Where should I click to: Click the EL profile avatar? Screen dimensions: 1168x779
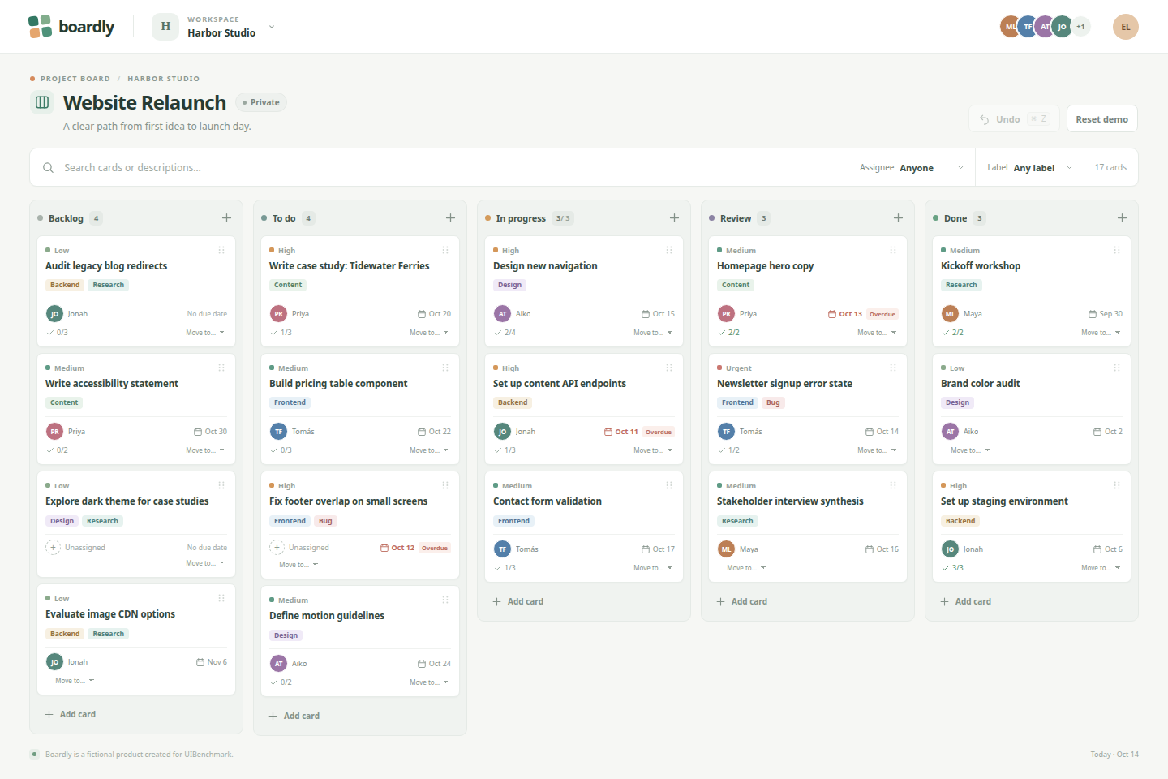point(1125,27)
